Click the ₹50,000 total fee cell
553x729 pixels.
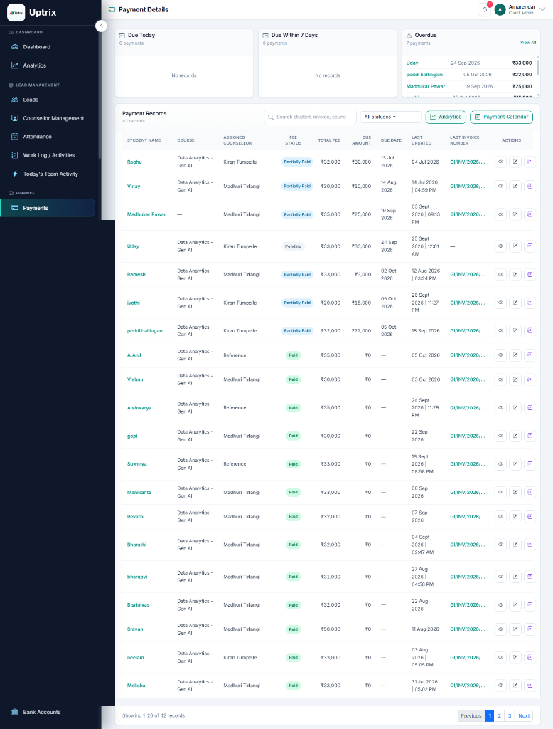[x=331, y=629]
